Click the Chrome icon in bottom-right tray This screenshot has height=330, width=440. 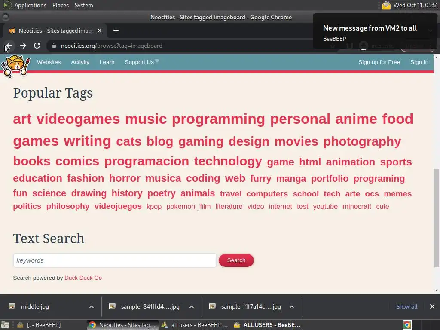(x=407, y=325)
